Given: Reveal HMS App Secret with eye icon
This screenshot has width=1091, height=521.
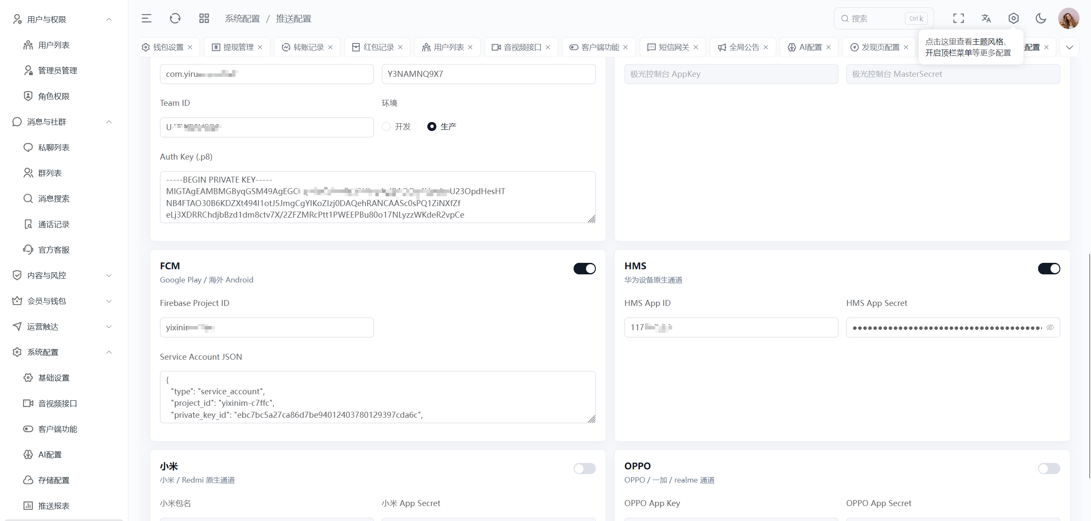Looking at the screenshot, I should coord(1050,327).
